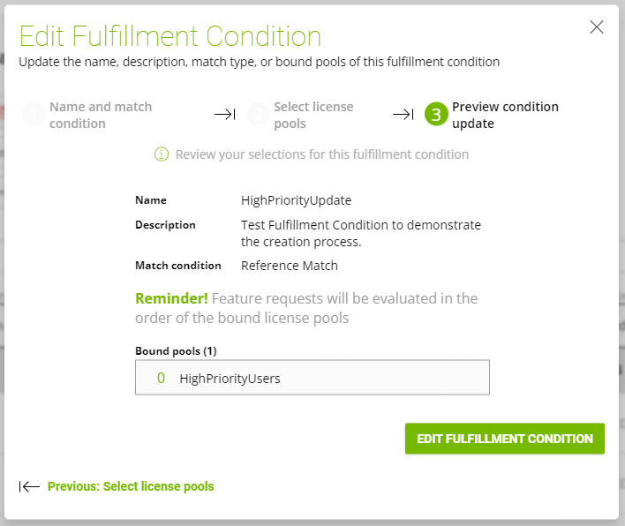Jump to Select license pools step
This screenshot has width=625, height=526.
click(313, 115)
